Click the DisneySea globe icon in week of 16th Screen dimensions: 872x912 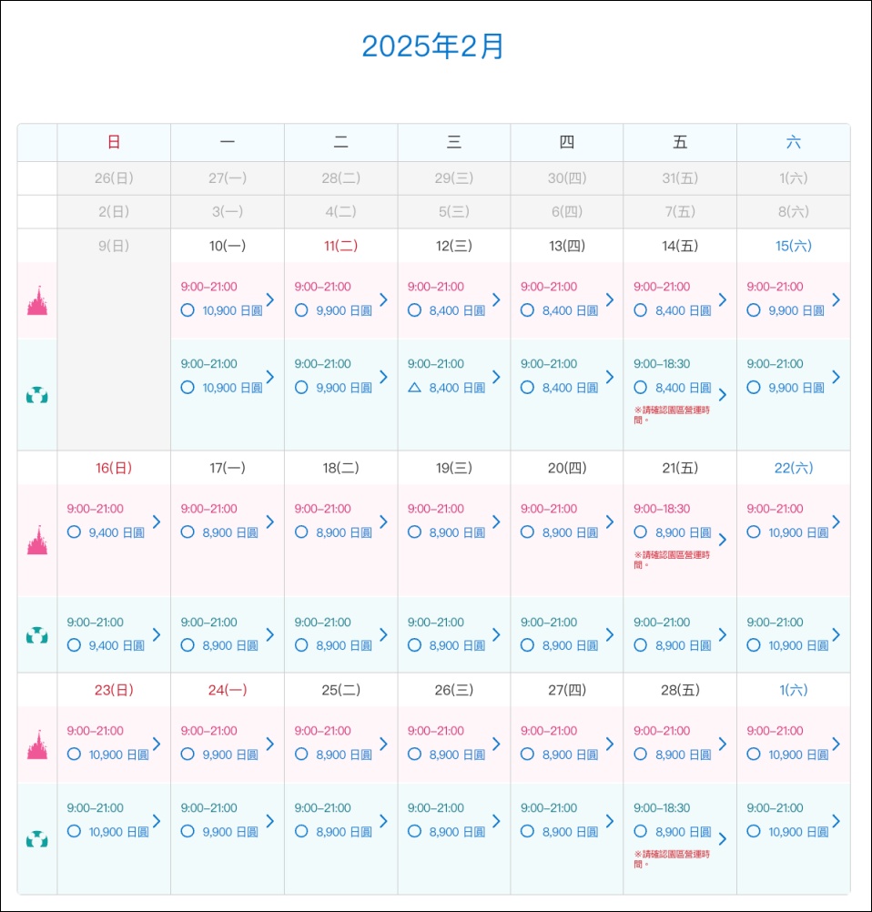[x=37, y=635]
